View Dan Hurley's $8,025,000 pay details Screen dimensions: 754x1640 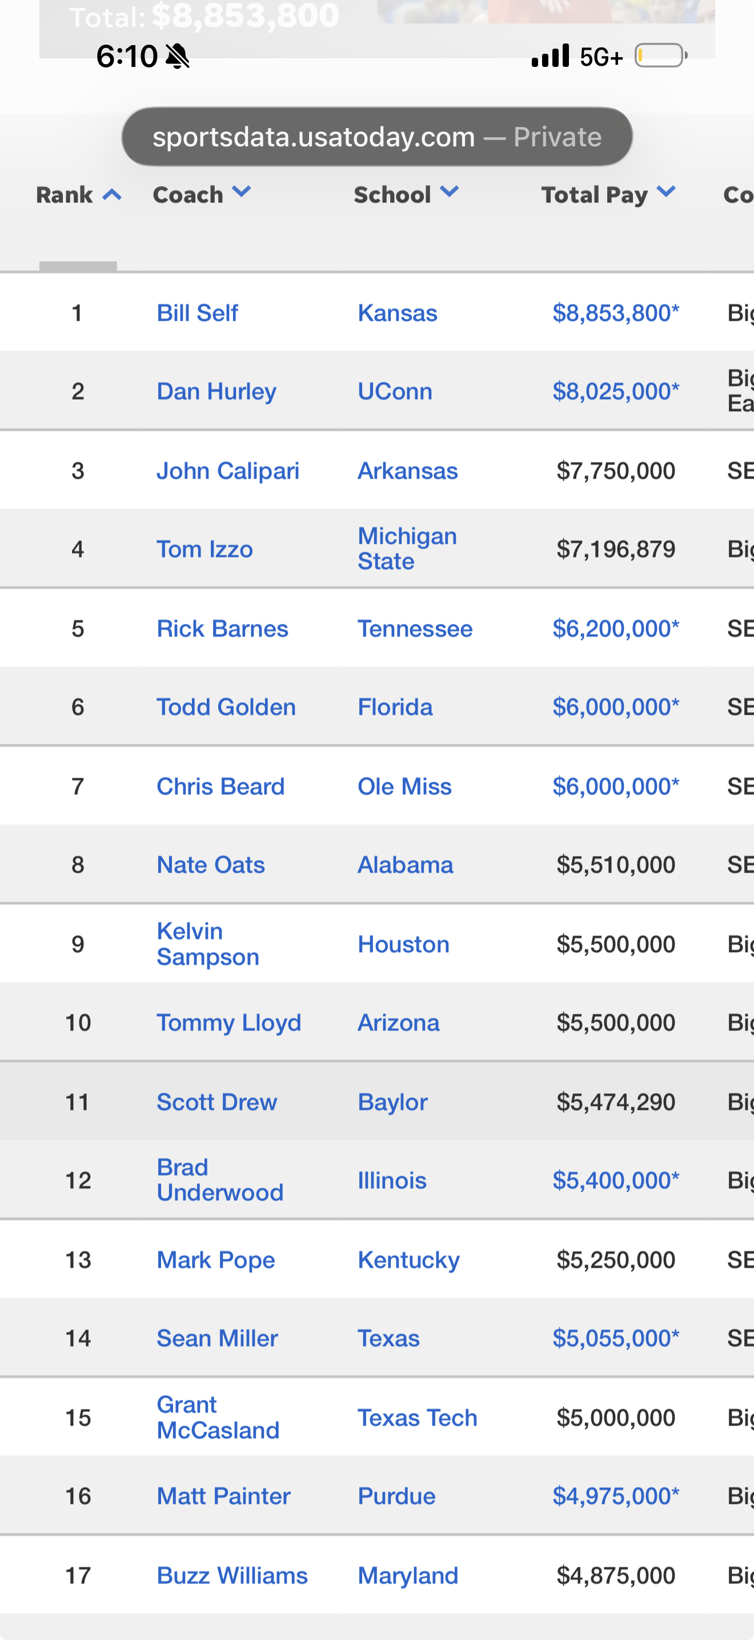tap(615, 392)
